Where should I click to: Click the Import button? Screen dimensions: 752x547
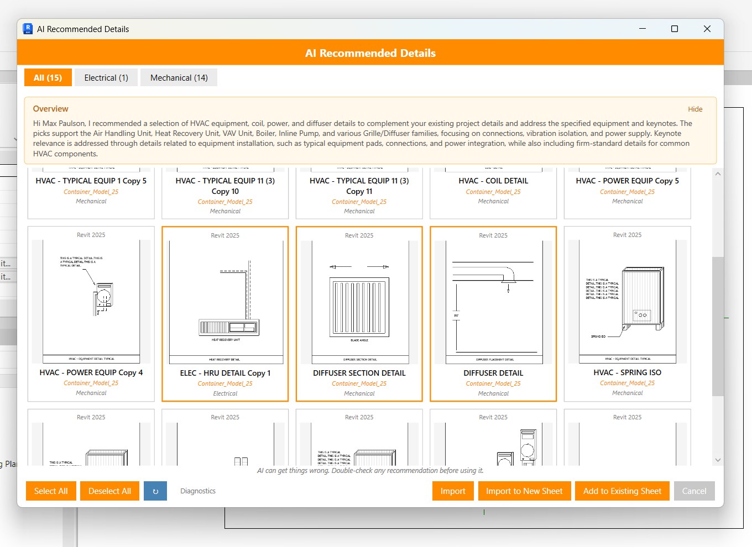[x=453, y=491]
